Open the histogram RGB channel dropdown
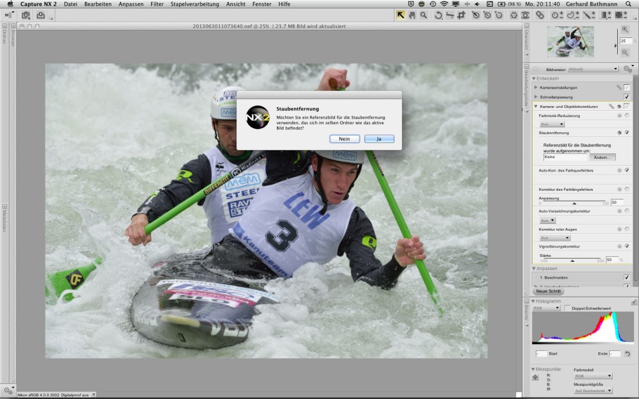The width and height of the screenshot is (639, 399). (x=547, y=308)
